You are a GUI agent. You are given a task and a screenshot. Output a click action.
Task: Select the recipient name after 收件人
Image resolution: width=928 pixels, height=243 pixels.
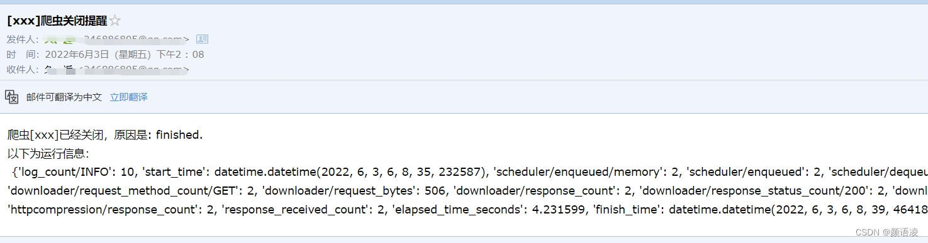[x=60, y=69]
